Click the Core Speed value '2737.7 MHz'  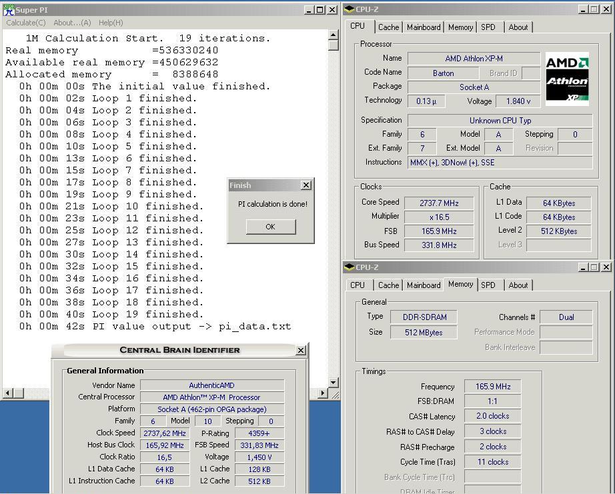pos(439,203)
